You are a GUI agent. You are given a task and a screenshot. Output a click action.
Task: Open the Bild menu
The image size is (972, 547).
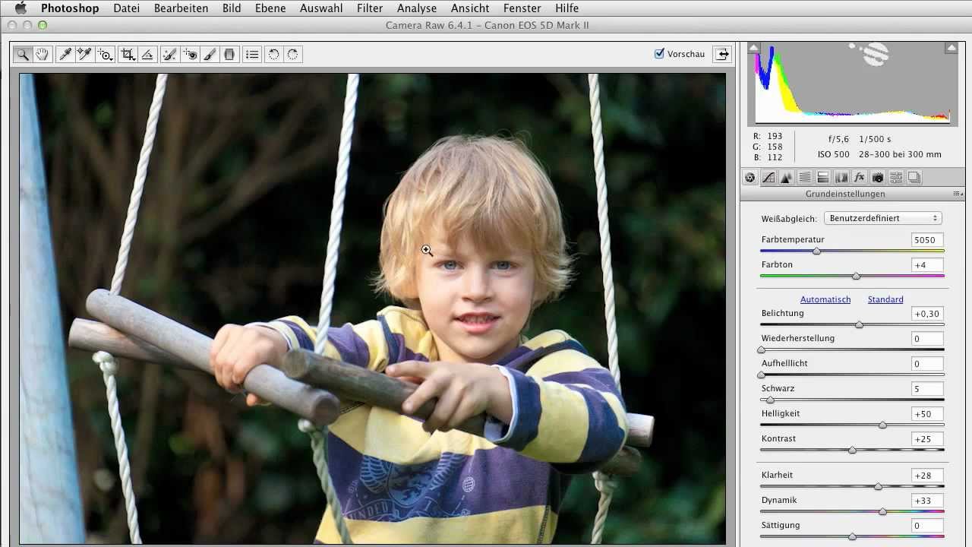232,8
